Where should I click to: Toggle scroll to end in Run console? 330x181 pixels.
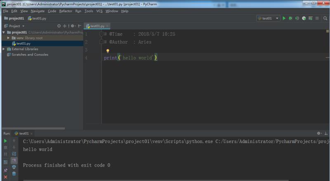(x=14, y=160)
